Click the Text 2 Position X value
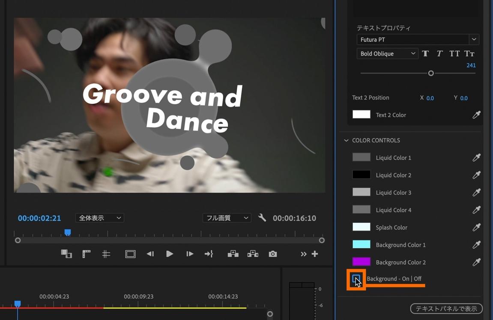The width and height of the screenshot is (493, 320). click(x=430, y=98)
